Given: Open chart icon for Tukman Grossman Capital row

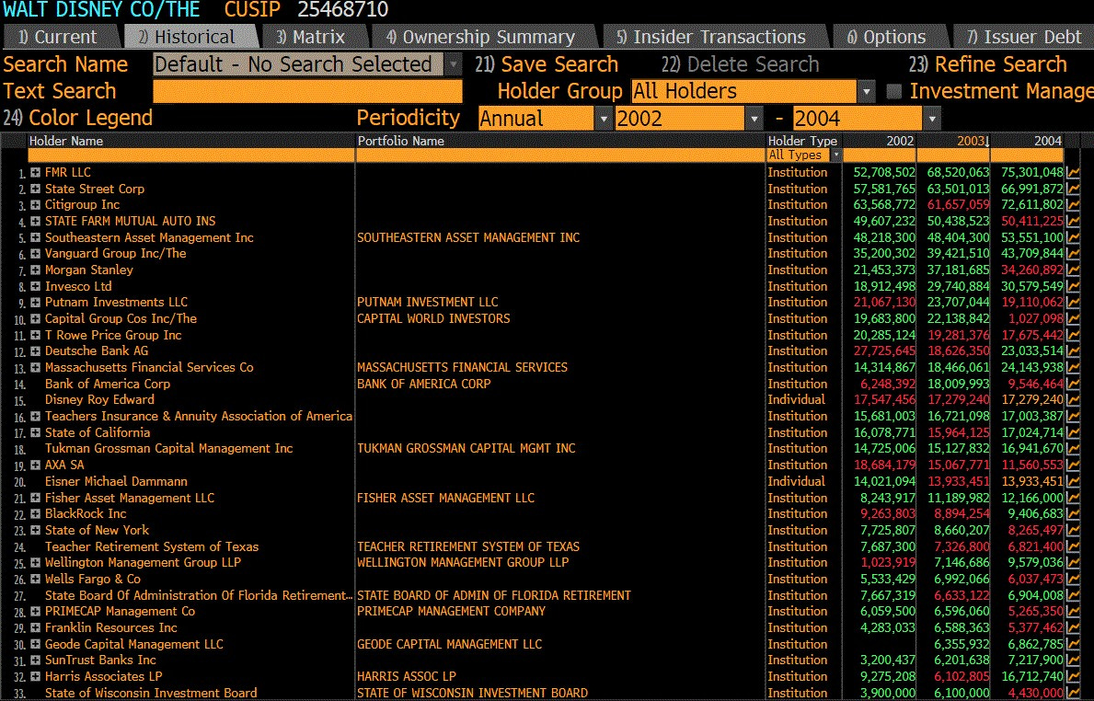Looking at the screenshot, I should [1073, 449].
